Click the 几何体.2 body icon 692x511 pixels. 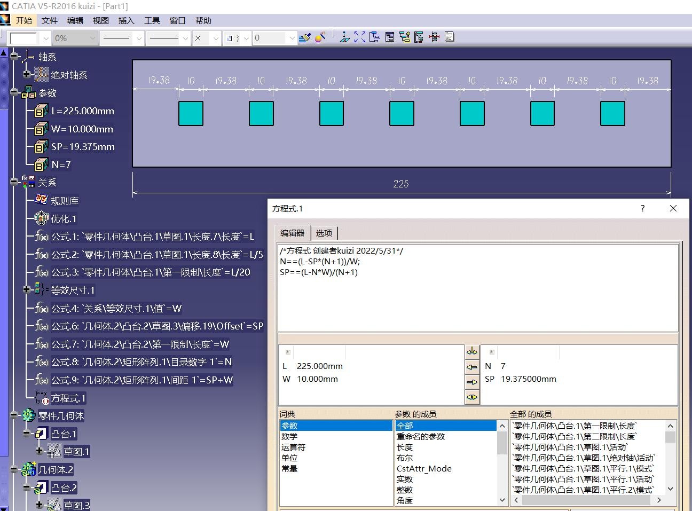(x=28, y=470)
